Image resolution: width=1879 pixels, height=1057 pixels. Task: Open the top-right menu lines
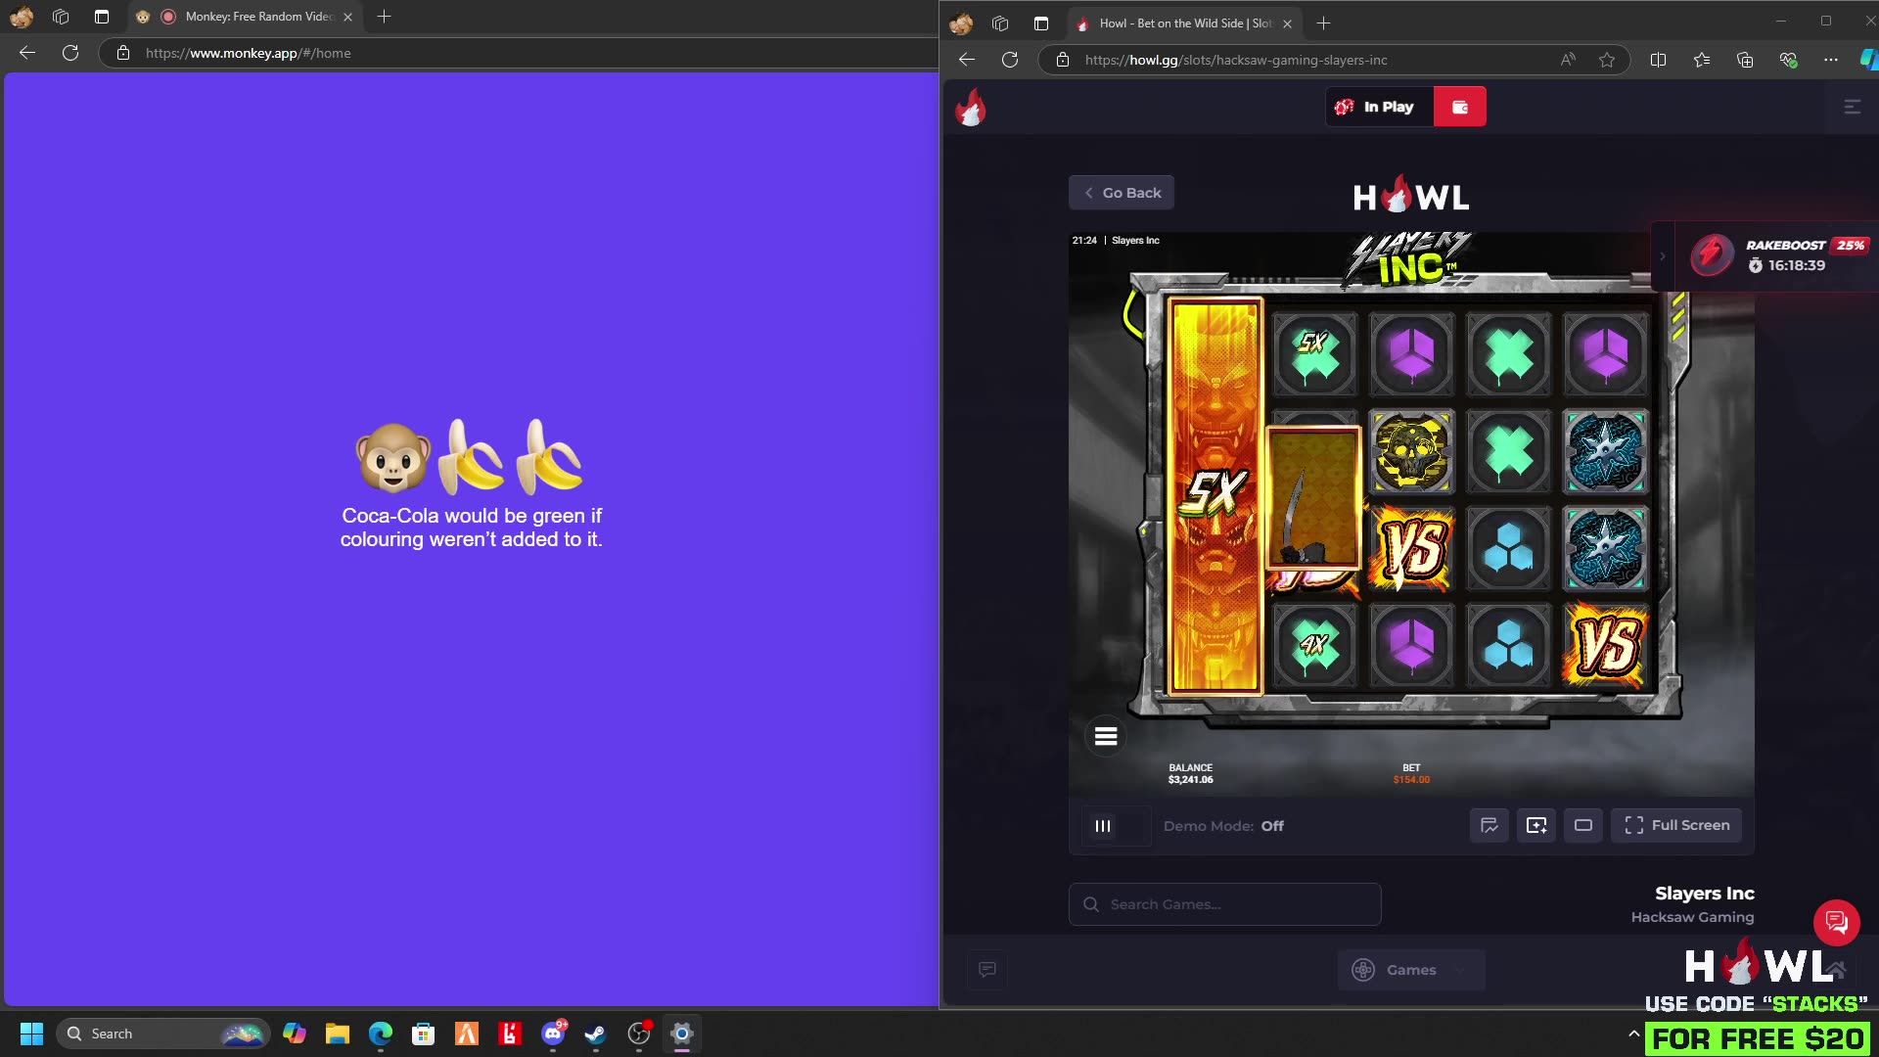[x=1853, y=107]
